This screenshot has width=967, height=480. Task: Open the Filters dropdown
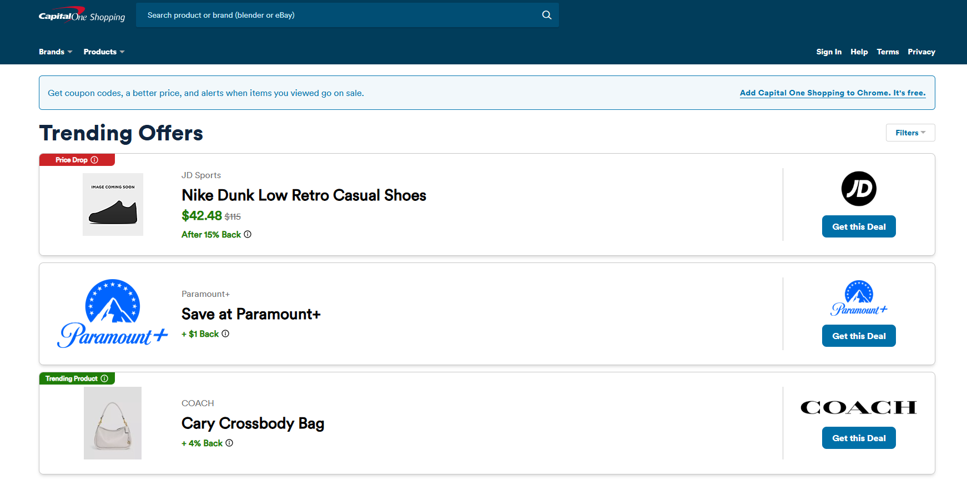[x=910, y=133]
